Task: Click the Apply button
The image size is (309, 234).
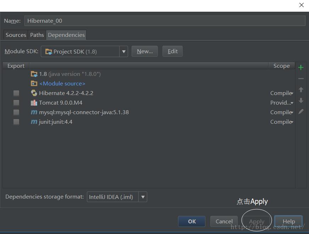Action: pyautogui.click(x=256, y=221)
